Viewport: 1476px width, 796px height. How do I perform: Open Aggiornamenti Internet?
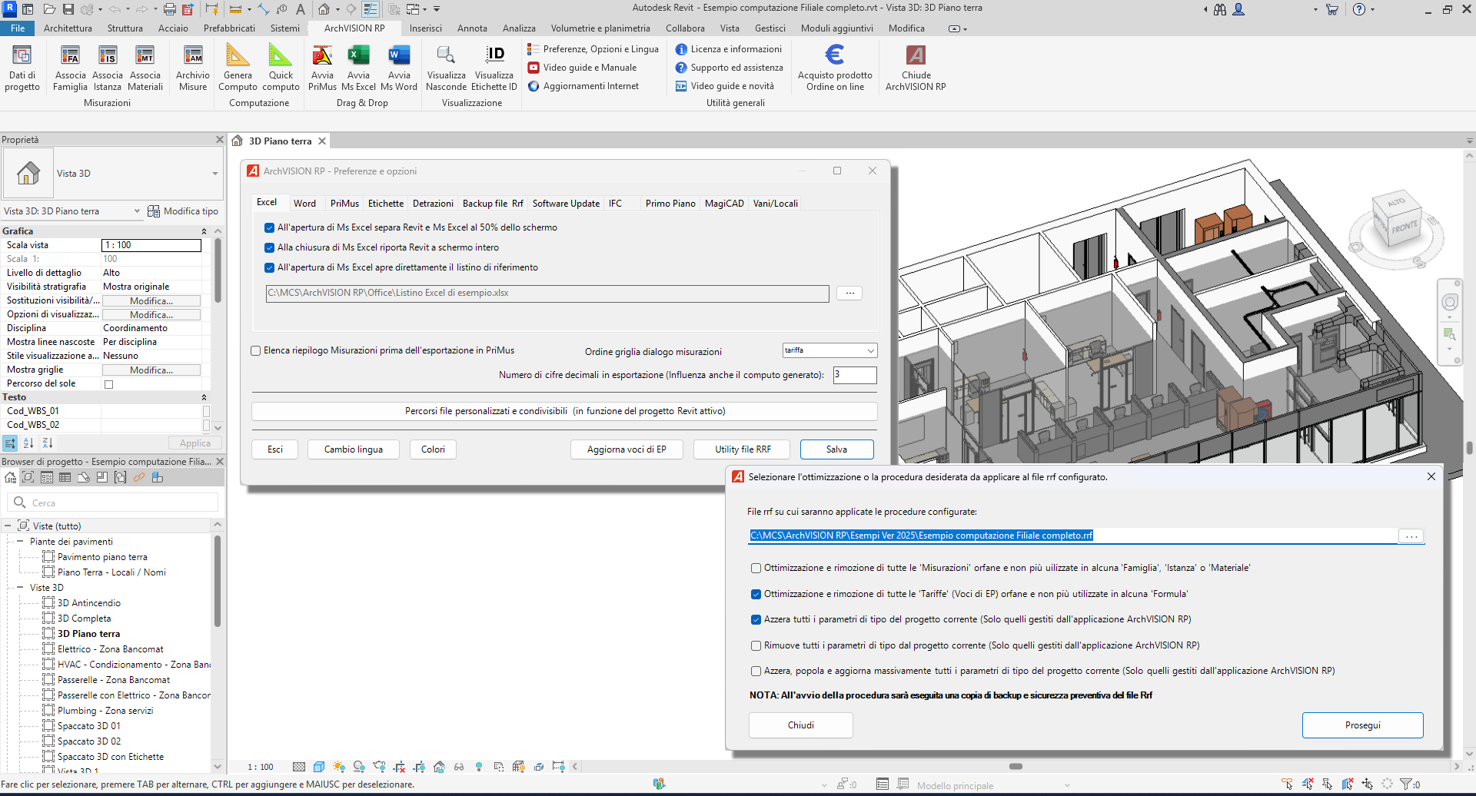point(583,86)
